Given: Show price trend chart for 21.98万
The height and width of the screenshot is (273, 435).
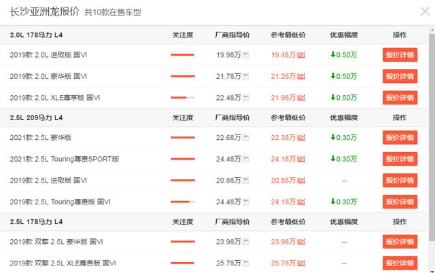Looking at the screenshot, I should (301, 98).
